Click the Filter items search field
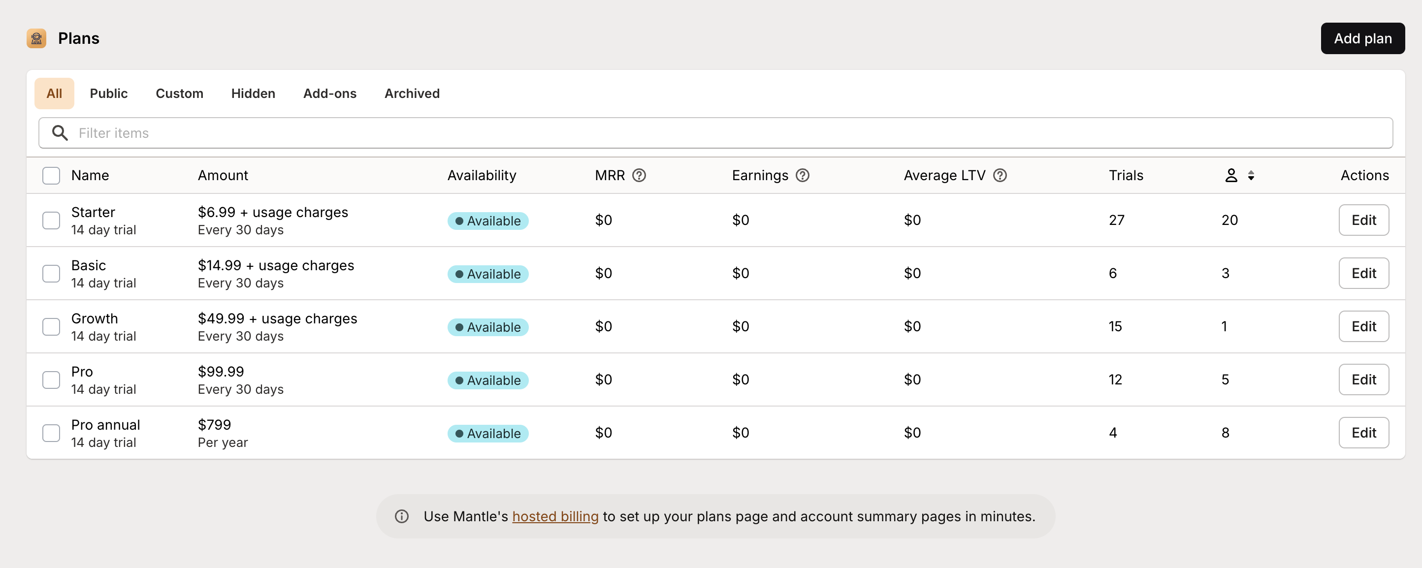1422x568 pixels. [x=715, y=133]
